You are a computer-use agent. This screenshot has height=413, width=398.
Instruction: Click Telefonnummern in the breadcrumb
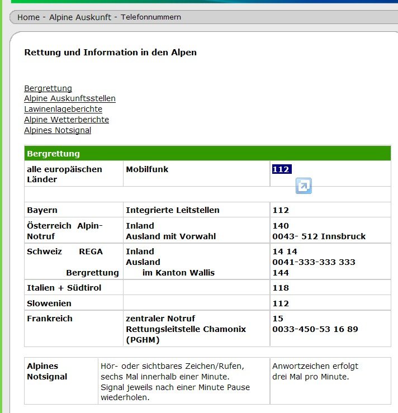[x=151, y=17]
